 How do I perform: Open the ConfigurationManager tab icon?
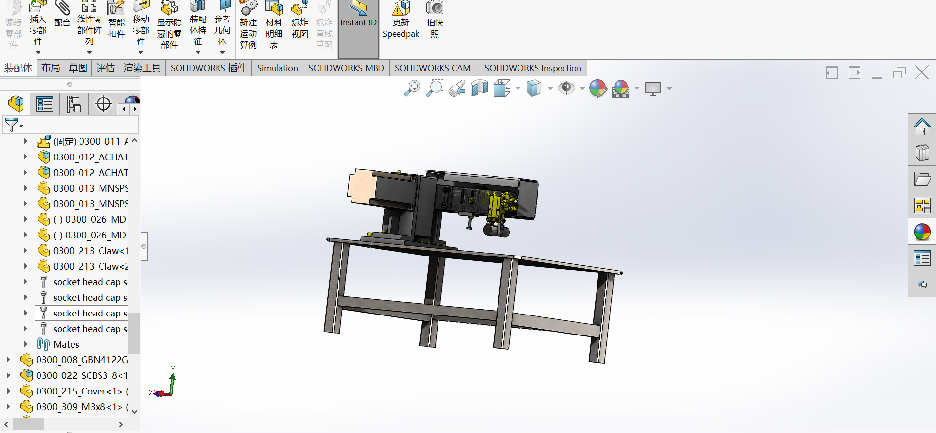click(x=74, y=104)
